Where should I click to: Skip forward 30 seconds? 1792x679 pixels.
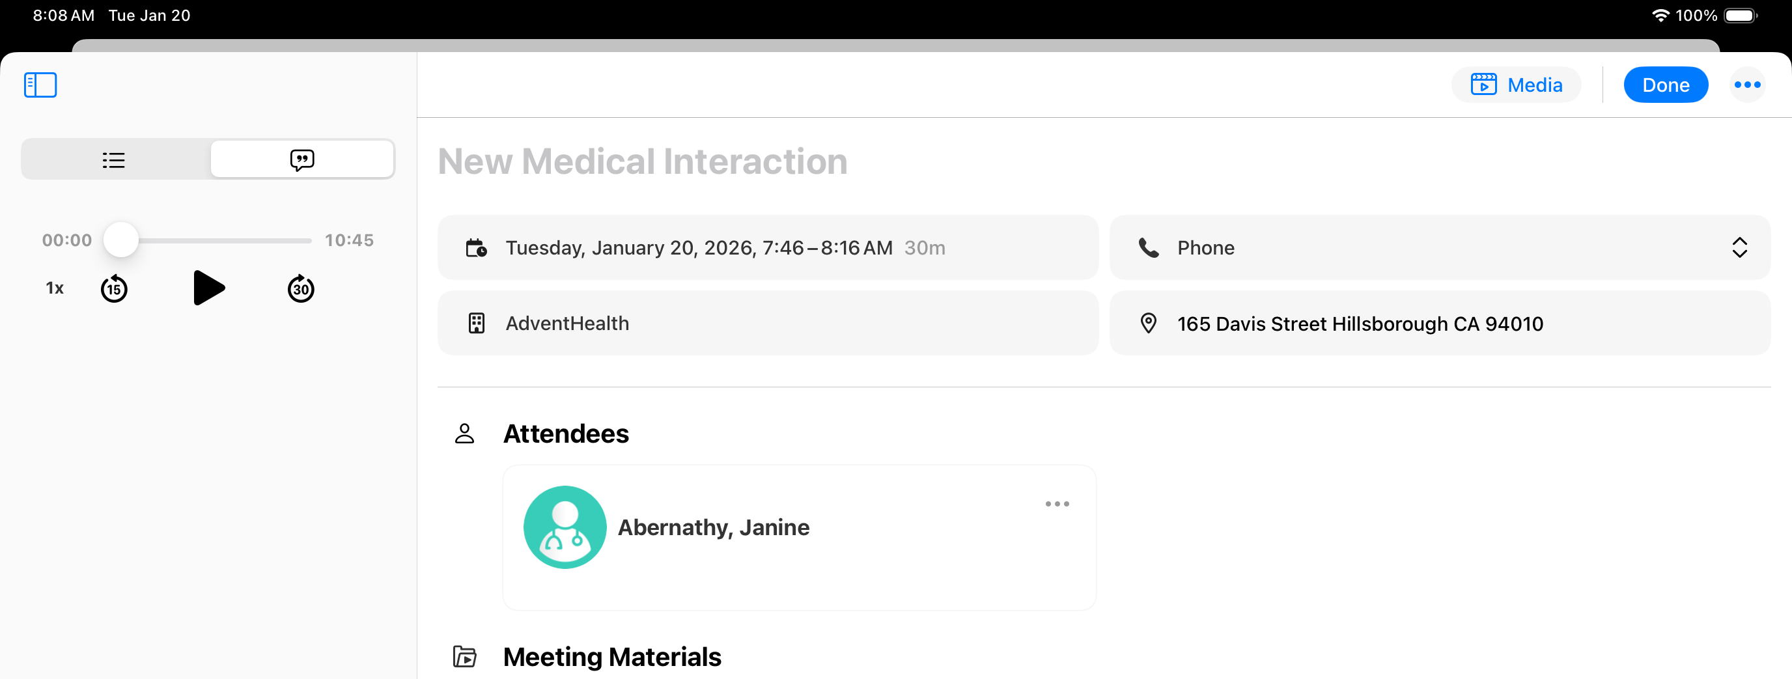[301, 288]
